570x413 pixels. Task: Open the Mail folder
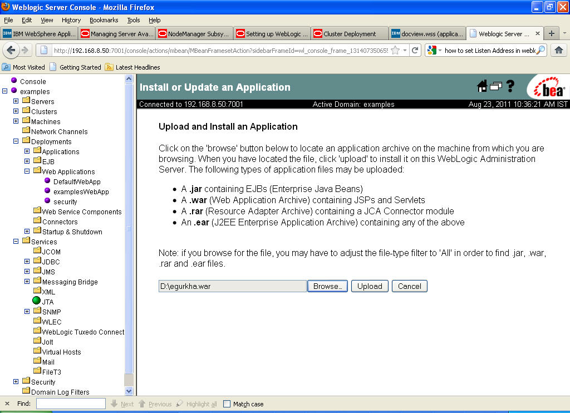48,362
